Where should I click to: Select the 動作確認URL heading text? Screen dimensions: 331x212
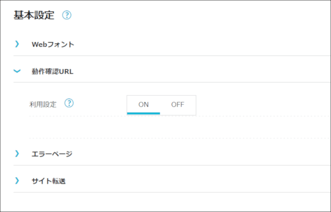53,71
